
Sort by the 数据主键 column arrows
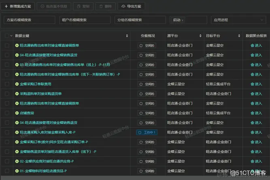(127, 36)
